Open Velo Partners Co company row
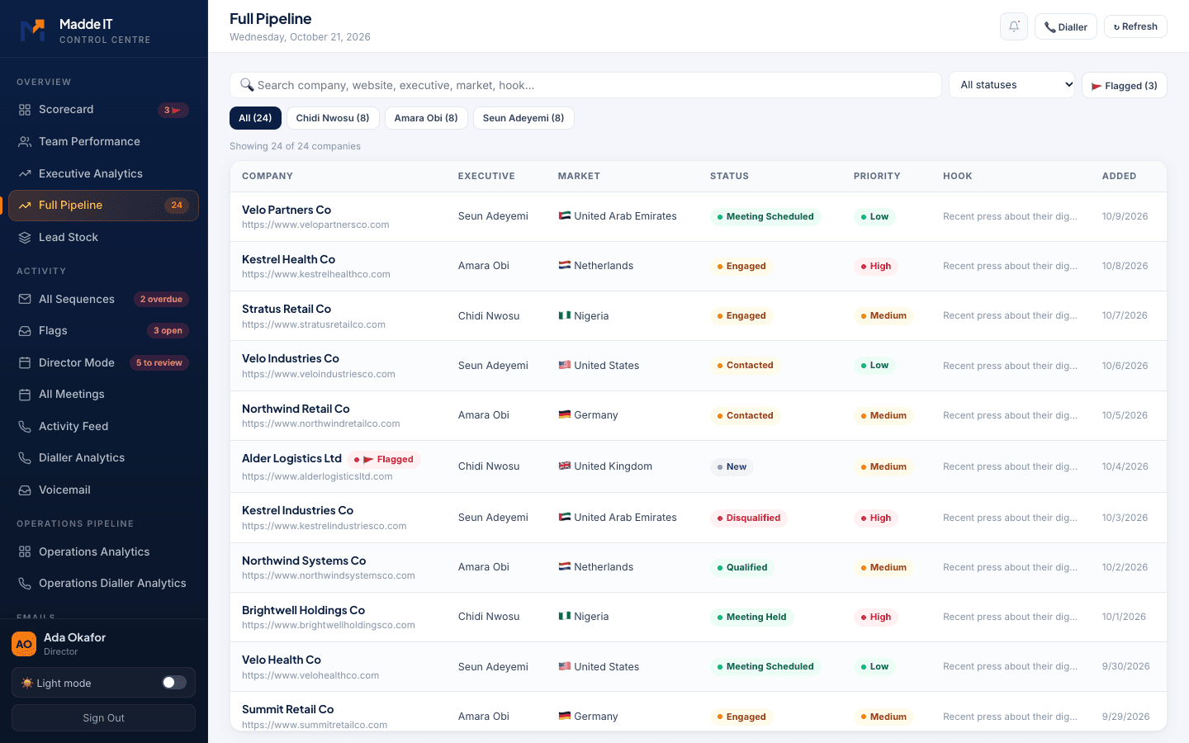1189x743 pixels. pos(698,216)
